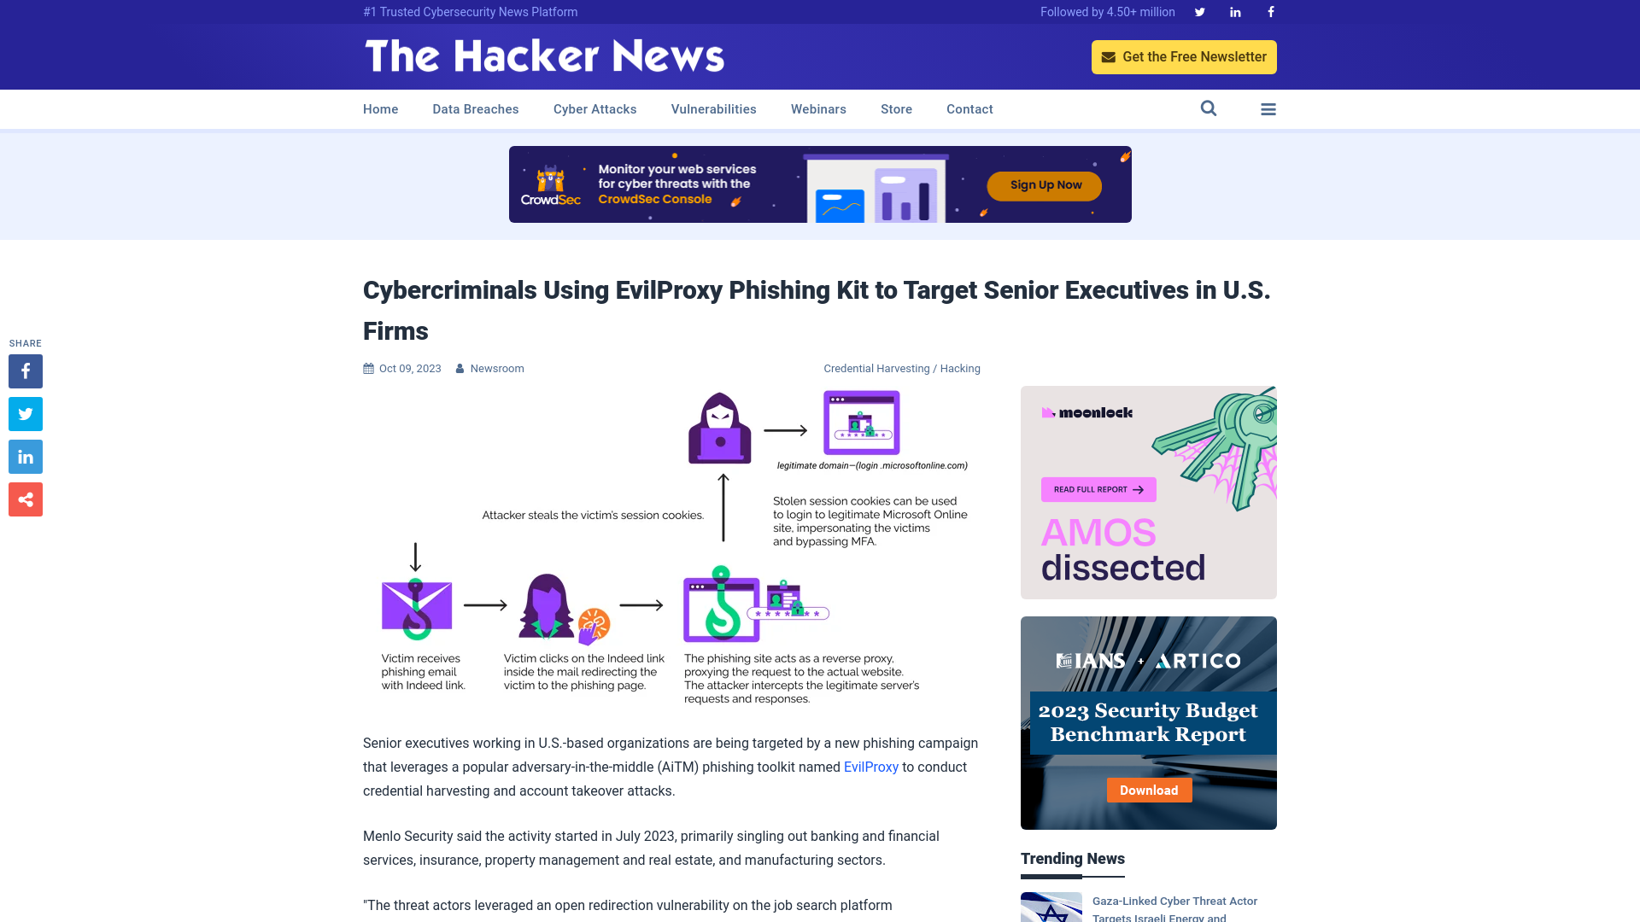Select the Data Breaches menu item
The width and height of the screenshot is (1640, 922).
point(475,109)
